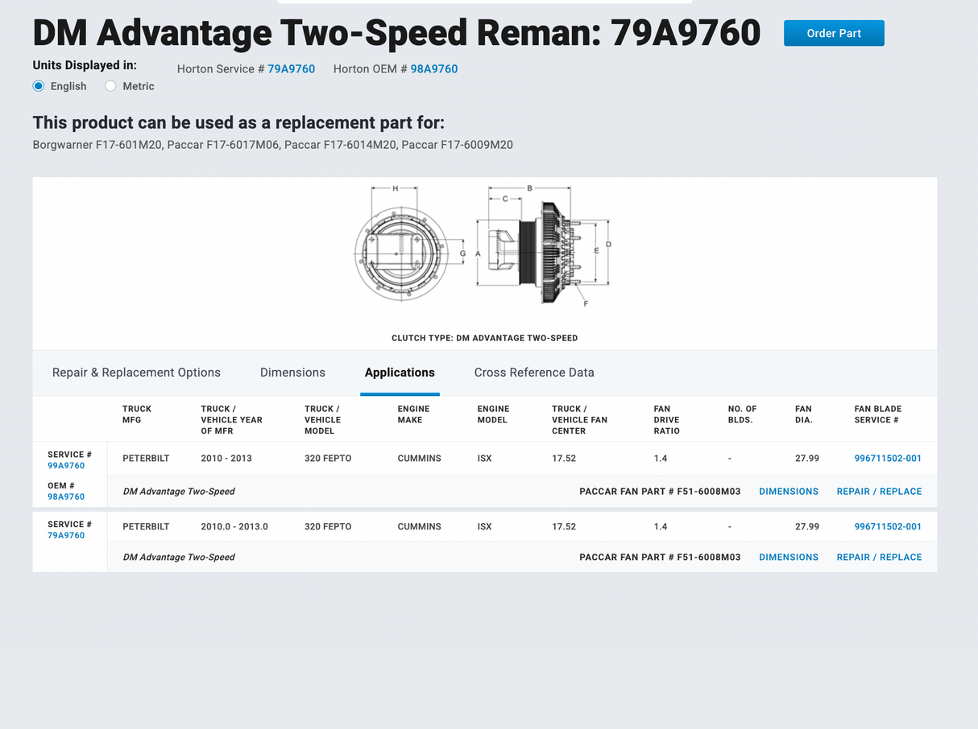Click the TRUCK / VEHICLE FAN CENTER header
Viewport: 978px width, 729px height.
click(579, 420)
